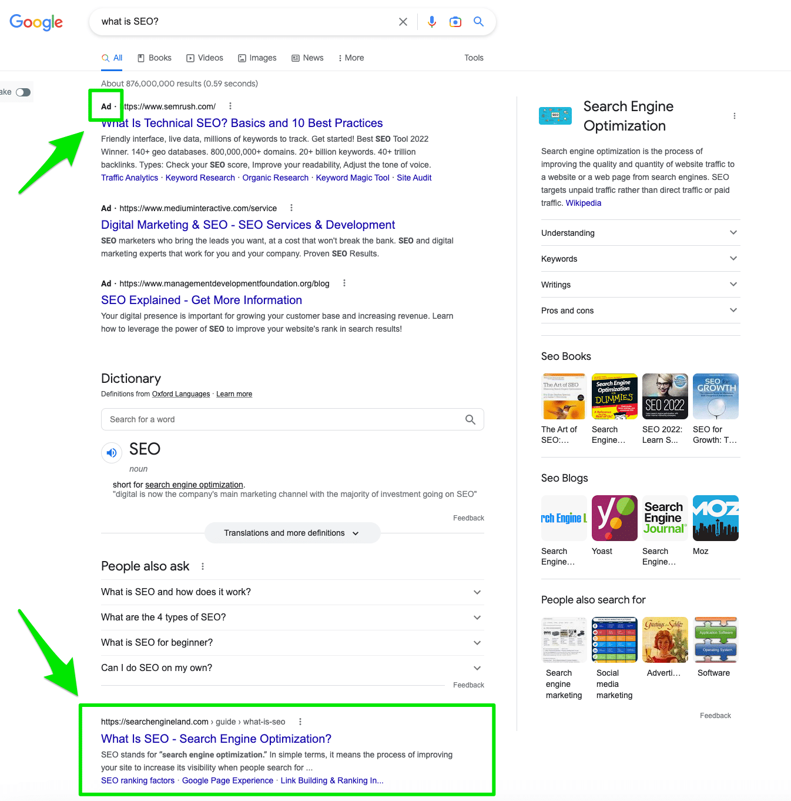791x801 pixels.
Task: Submit the search with the magnifying glass icon
Action: tap(478, 21)
